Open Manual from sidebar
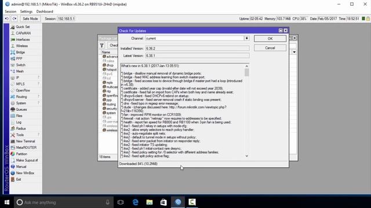 click(x=21, y=167)
